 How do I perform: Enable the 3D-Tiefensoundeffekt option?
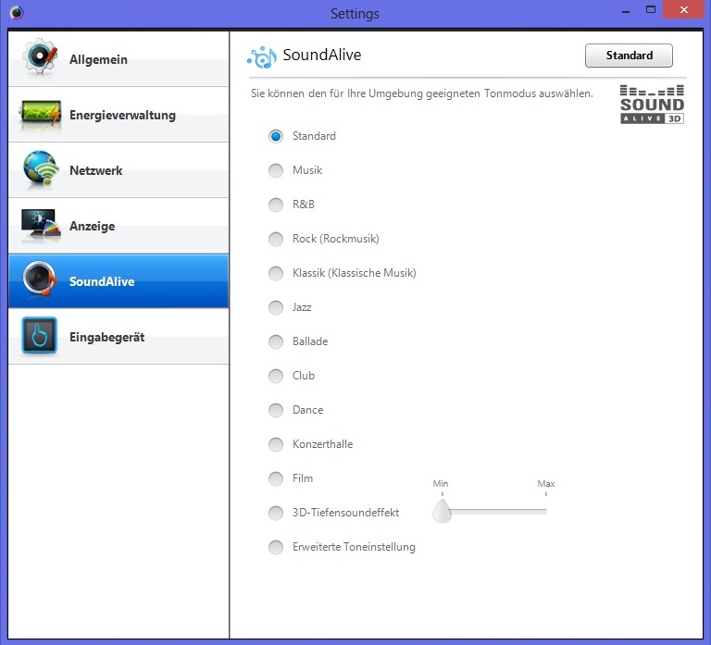point(276,513)
